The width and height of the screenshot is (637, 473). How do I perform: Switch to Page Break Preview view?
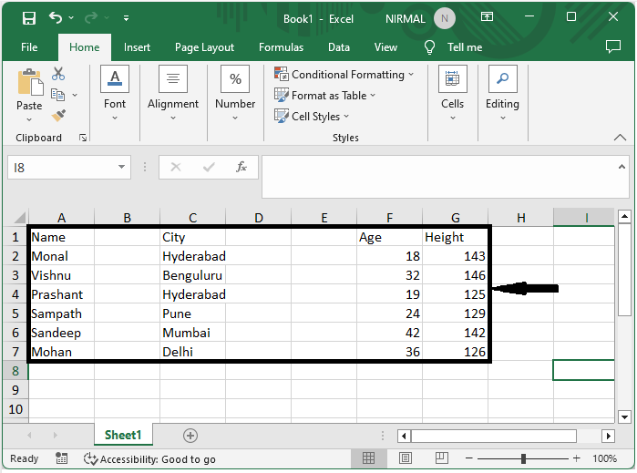442,458
